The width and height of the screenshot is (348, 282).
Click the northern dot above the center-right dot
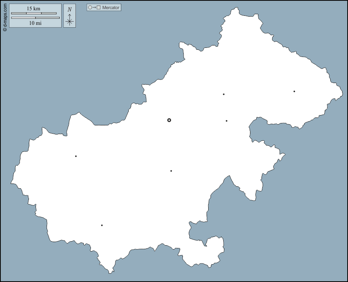pos(224,94)
